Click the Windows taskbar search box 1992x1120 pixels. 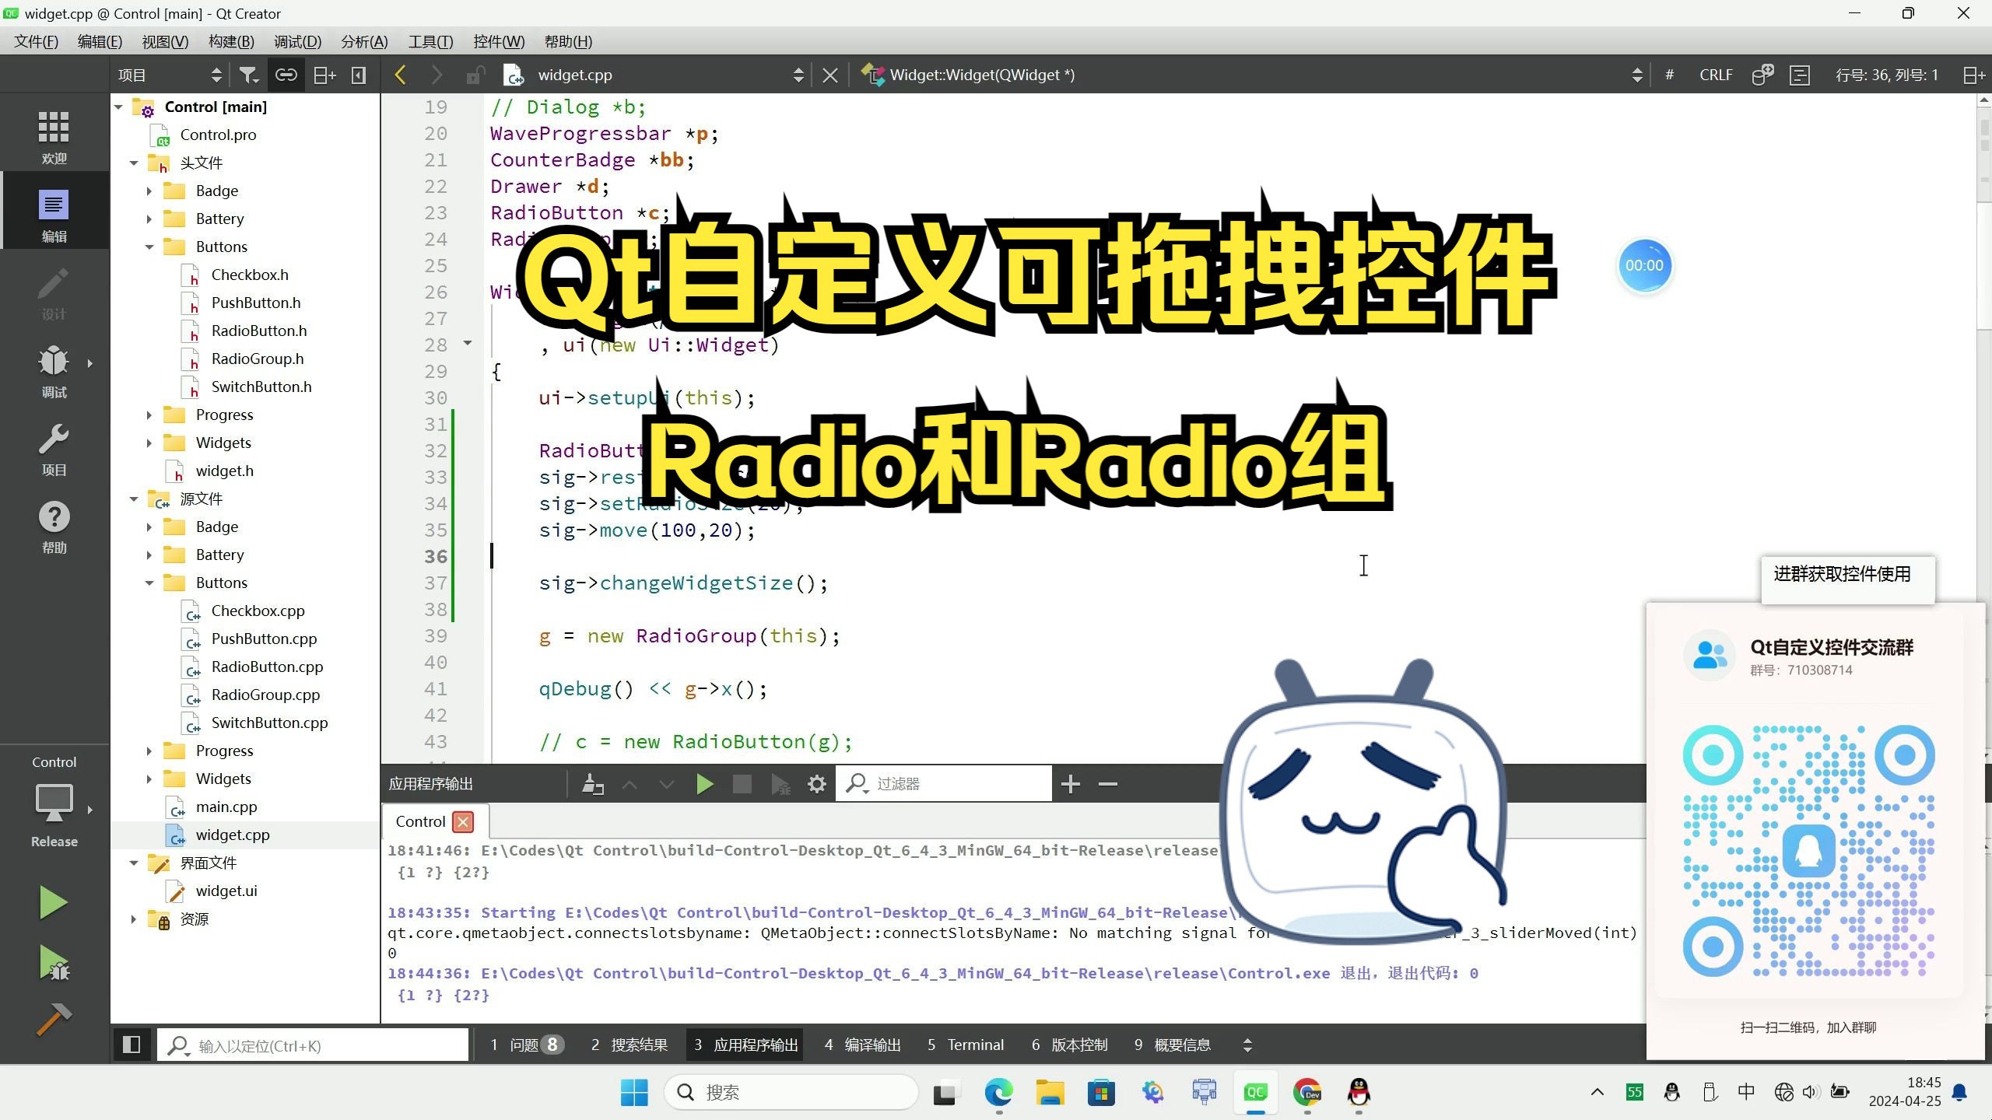(x=791, y=1093)
